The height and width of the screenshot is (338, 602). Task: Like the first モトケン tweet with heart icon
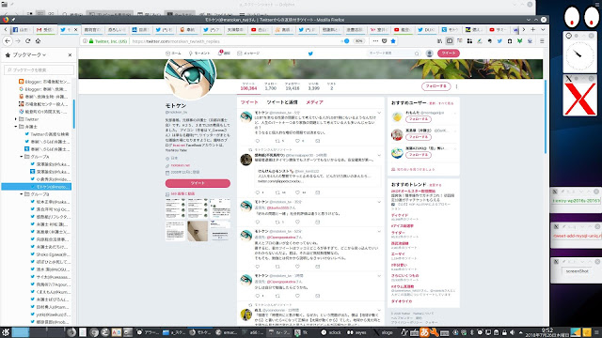(x=297, y=141)
